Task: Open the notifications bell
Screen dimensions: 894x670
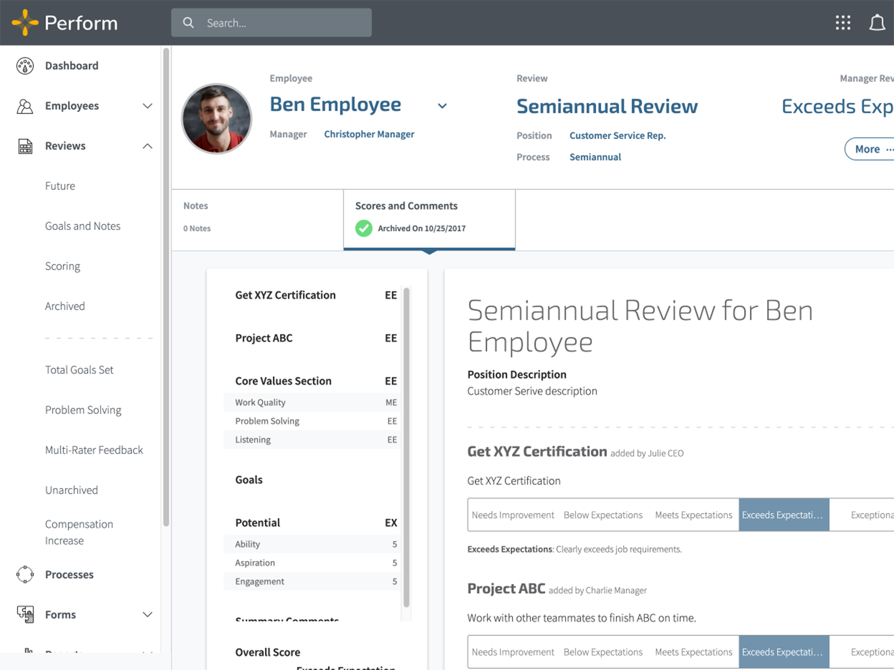Action: [877, 22]
